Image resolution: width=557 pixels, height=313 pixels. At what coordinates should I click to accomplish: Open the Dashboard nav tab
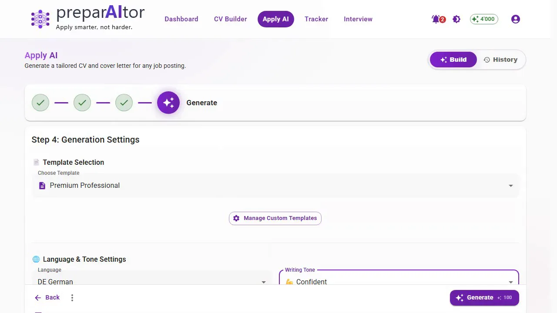(181, 19)
